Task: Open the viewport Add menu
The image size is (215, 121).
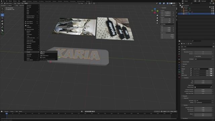Action: coord(23,3)
